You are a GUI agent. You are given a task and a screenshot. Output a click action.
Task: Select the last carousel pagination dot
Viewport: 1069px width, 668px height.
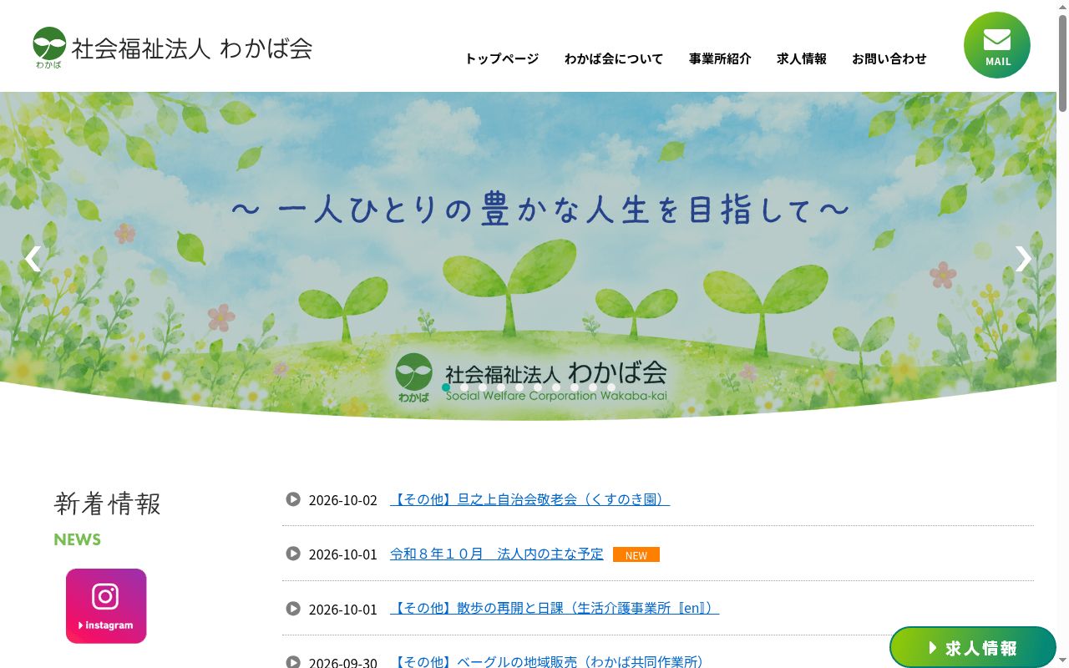(x=611, y=387)
